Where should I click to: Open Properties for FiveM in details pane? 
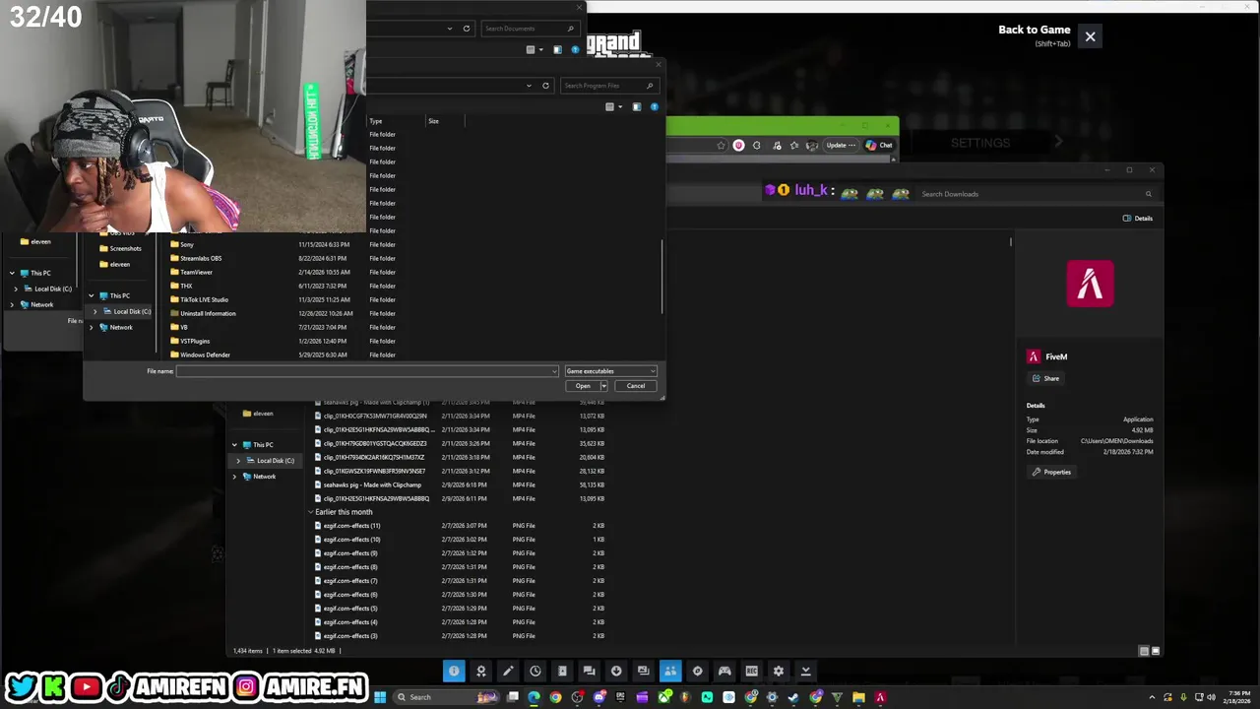(1051, 472)
